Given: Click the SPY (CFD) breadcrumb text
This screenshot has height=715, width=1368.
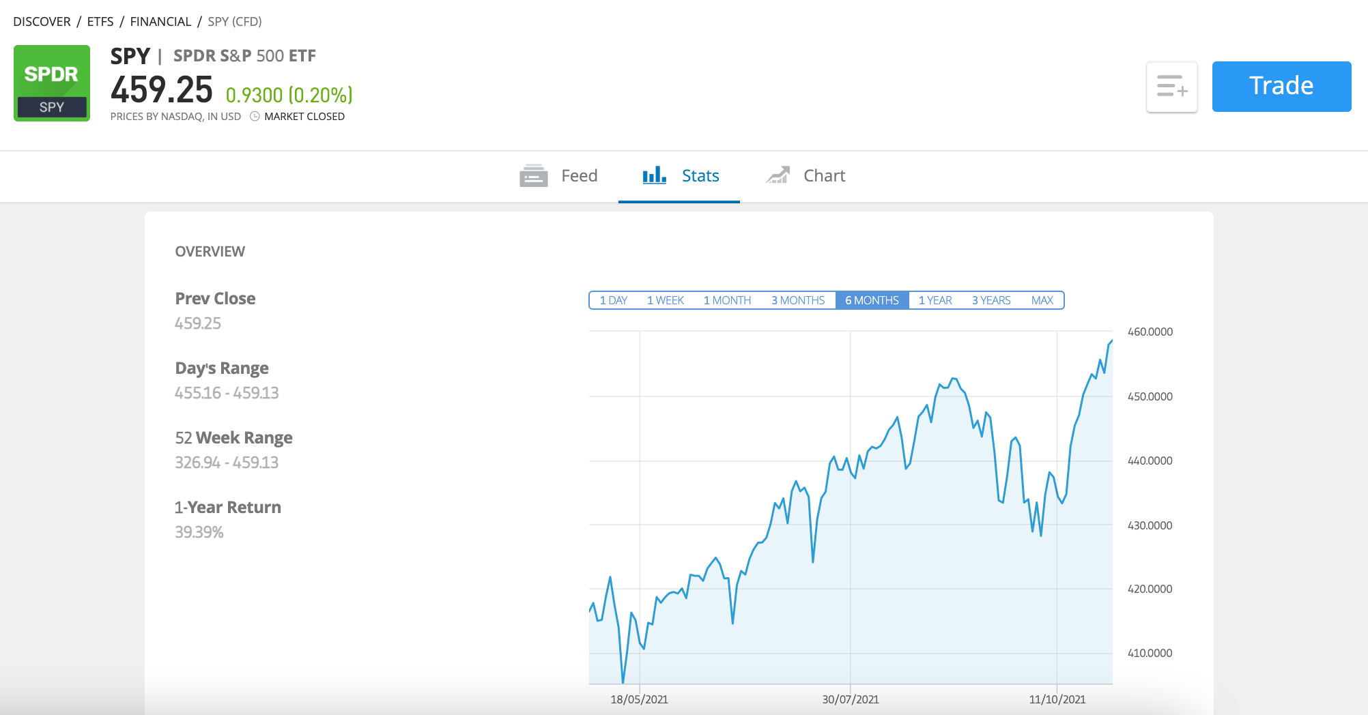Looking at the screenshot, I should [235, 22].
